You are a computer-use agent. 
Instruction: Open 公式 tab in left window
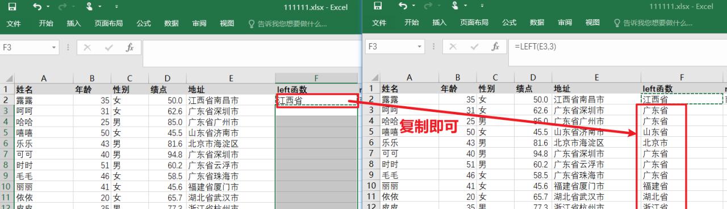pos(144,23)
